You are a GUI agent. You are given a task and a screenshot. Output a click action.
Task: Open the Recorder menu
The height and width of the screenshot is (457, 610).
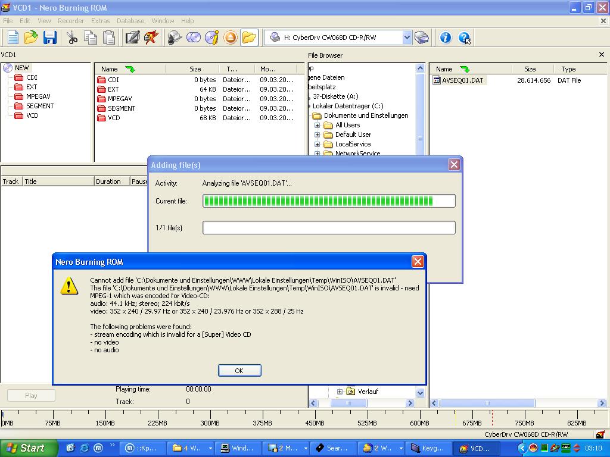coord(71,21)
